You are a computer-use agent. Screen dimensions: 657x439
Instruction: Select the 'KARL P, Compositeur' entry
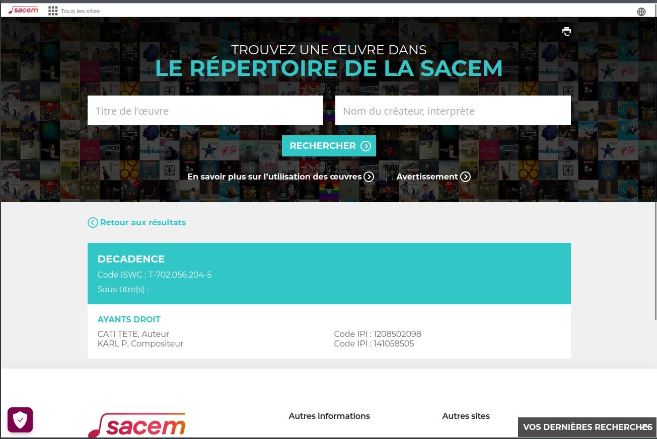(x=140, y=343)
